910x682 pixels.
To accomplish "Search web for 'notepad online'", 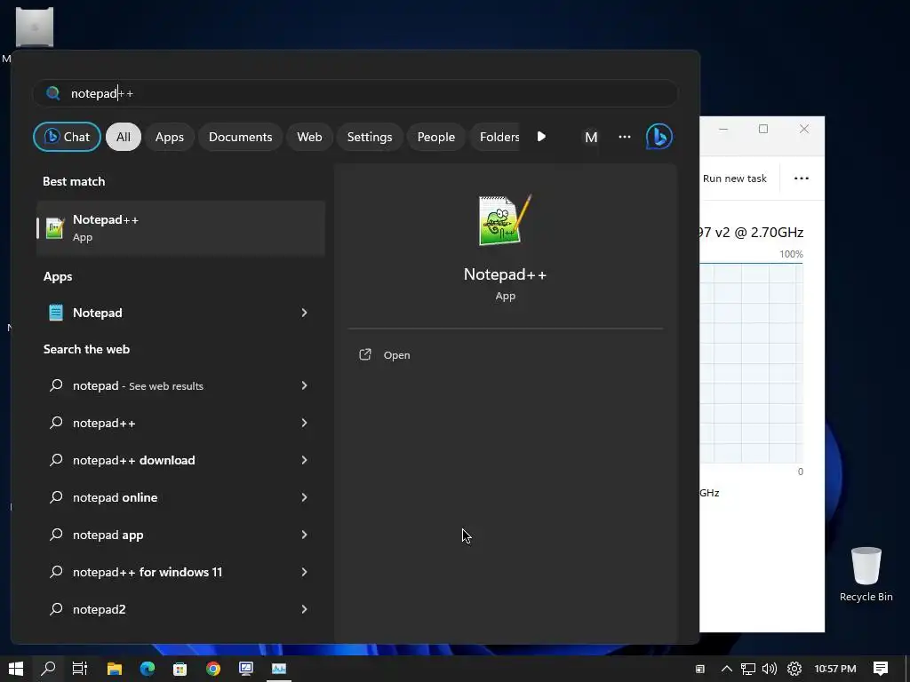I will [115, 497].
